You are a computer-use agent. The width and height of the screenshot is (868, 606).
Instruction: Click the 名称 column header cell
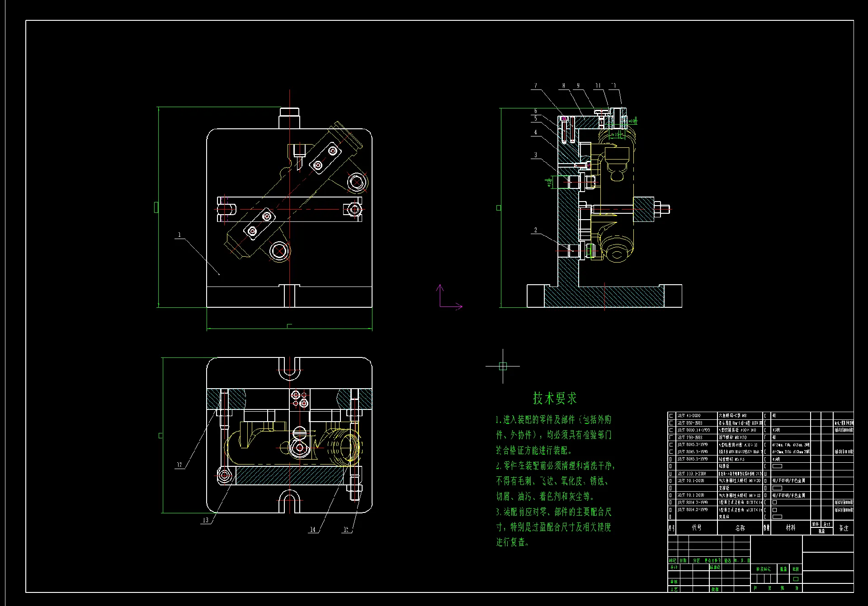click(x=740, y=527)
